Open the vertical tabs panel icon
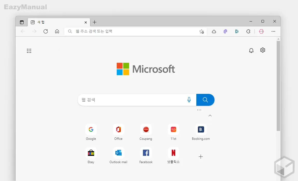 22,22
